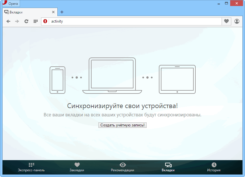Screen dimensions: 245x177
Task: Go back with the left arrow
Action: click(x=8, y=21)
